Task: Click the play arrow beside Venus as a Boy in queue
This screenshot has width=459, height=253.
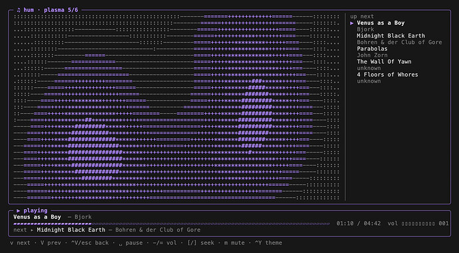Action: click(x=352, y=23)
